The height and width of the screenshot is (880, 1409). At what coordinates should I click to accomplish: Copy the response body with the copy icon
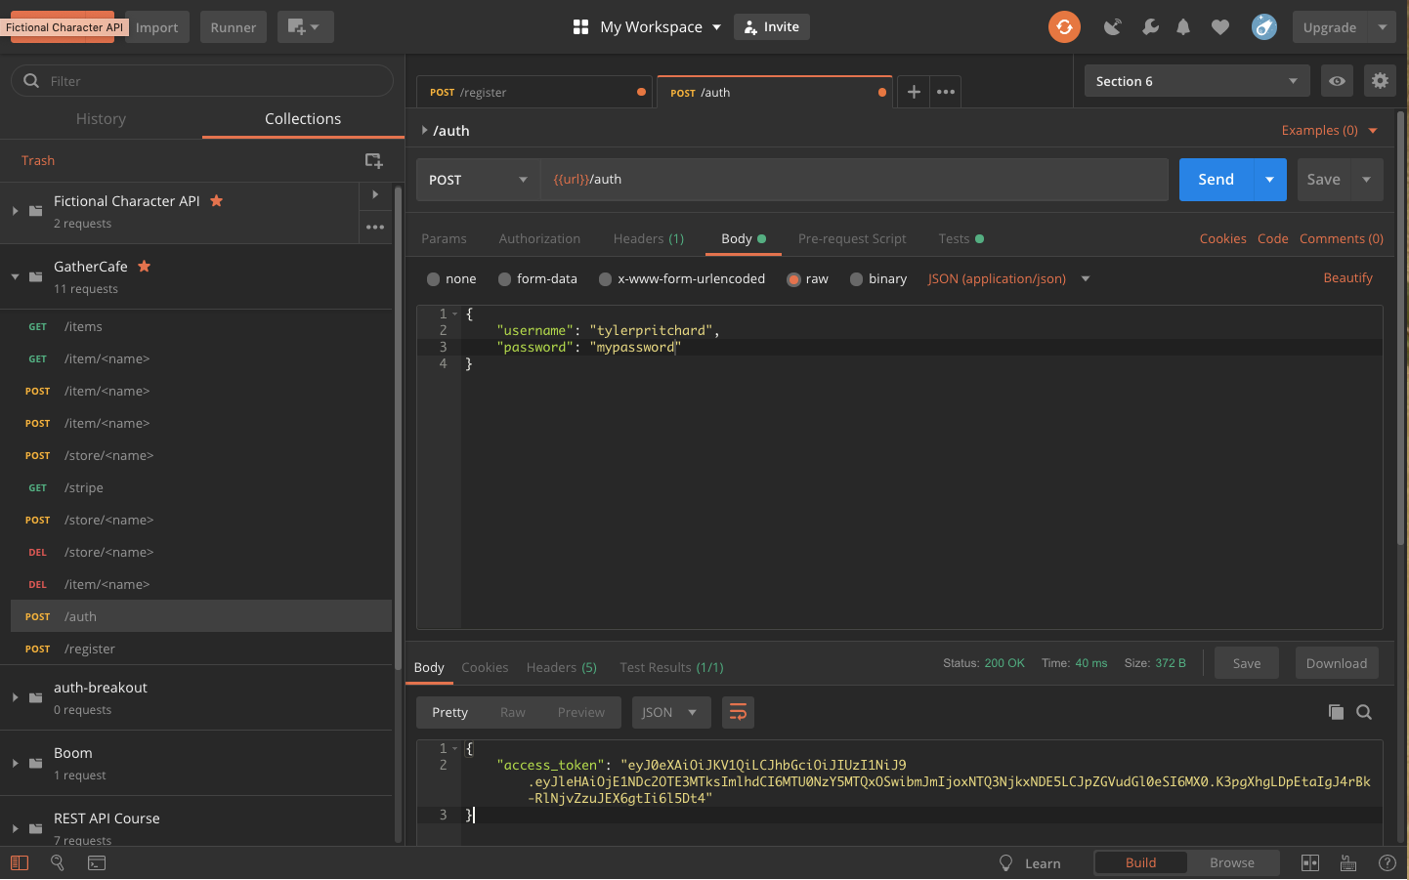point(1336,712)
